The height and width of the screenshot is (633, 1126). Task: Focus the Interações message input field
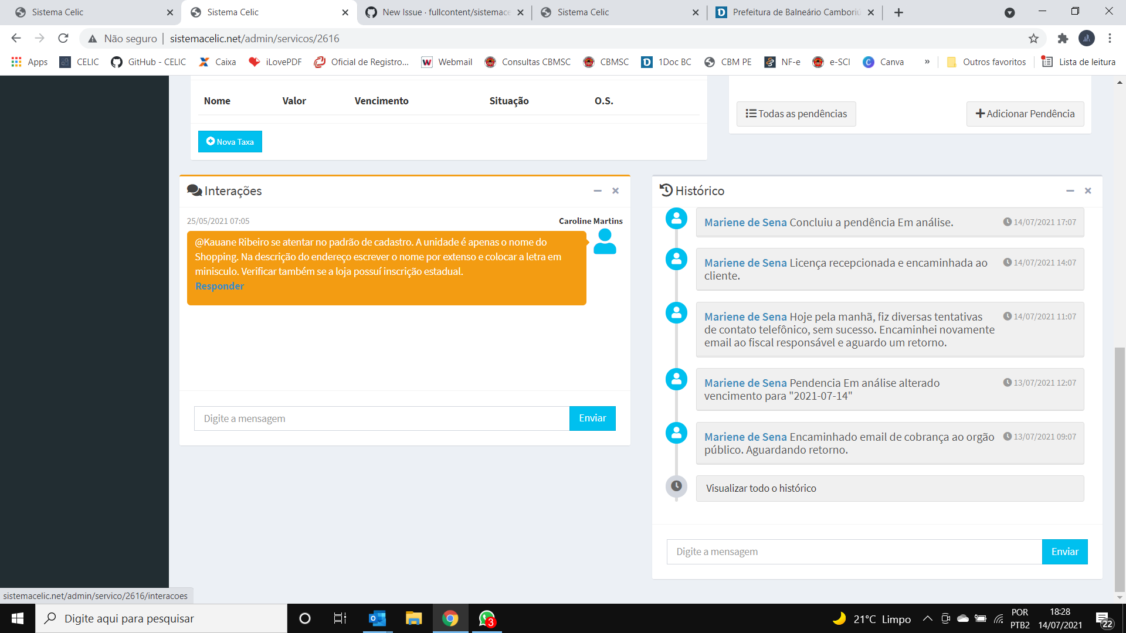pyautogui.click(x=382, y=418)
